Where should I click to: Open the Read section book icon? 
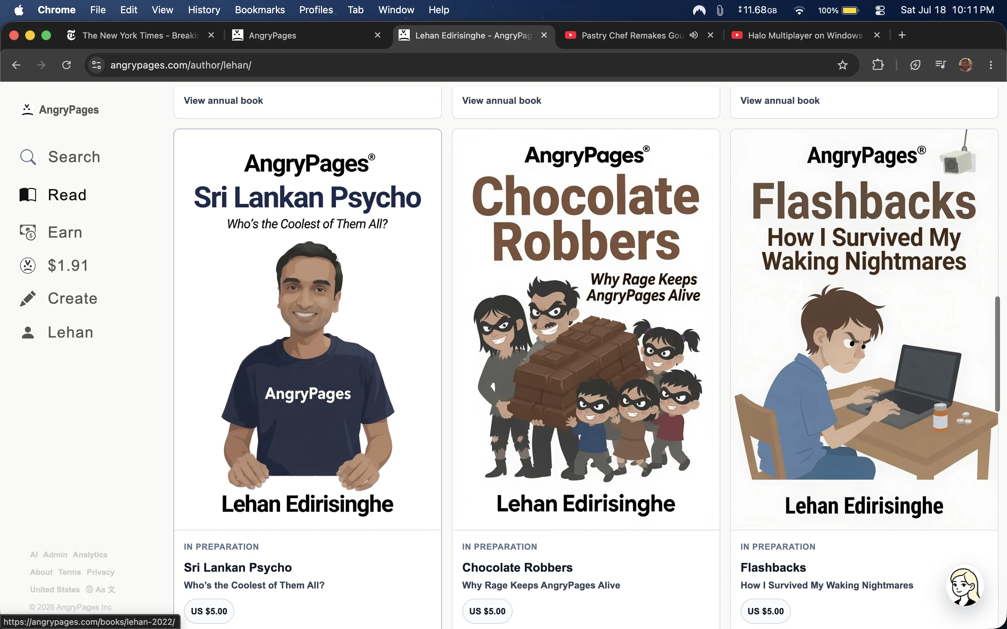[x=28, y=195]
